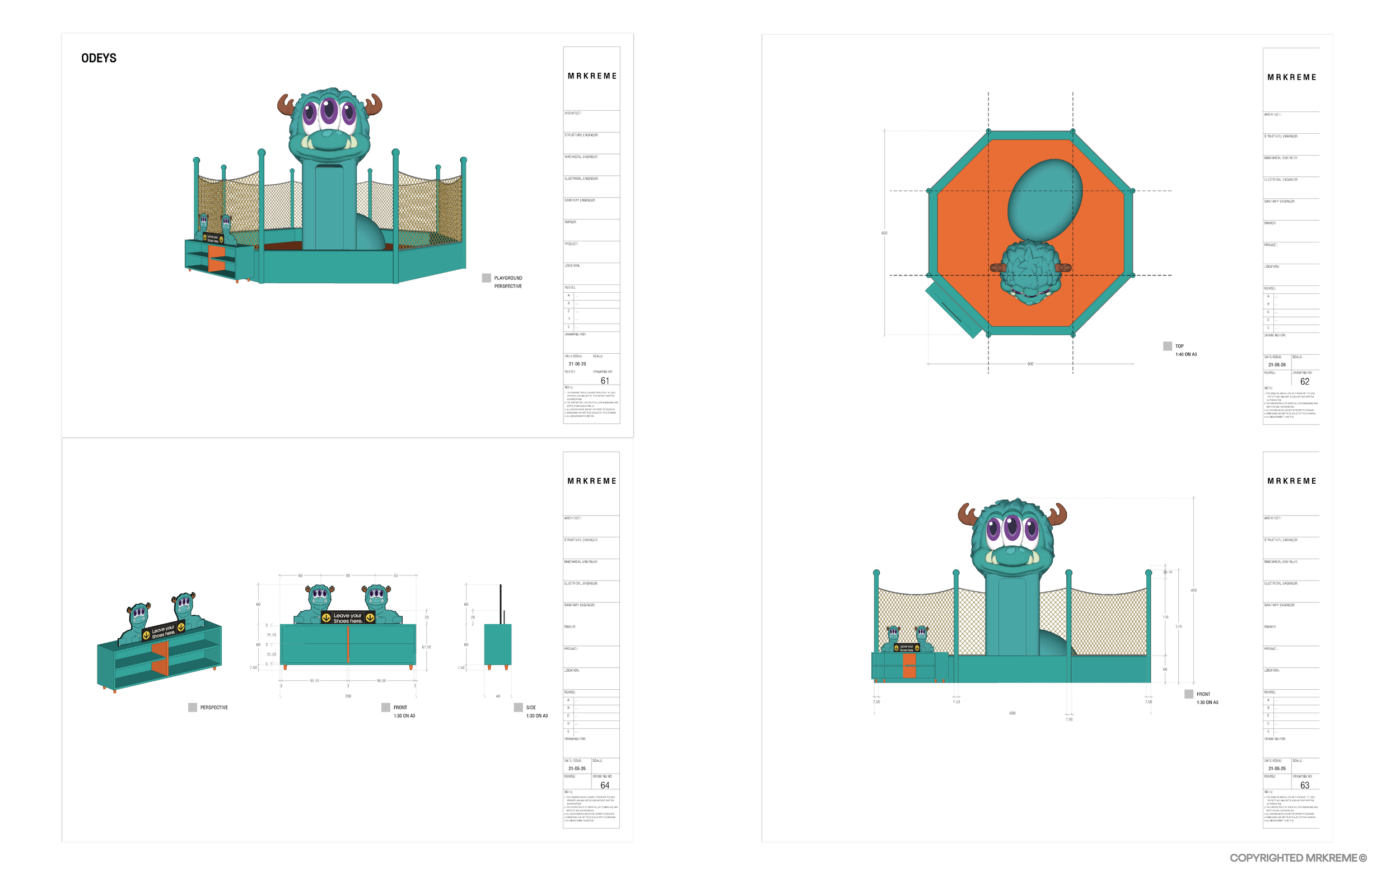Click gray square beside the SIDE label

pos(518,707)
